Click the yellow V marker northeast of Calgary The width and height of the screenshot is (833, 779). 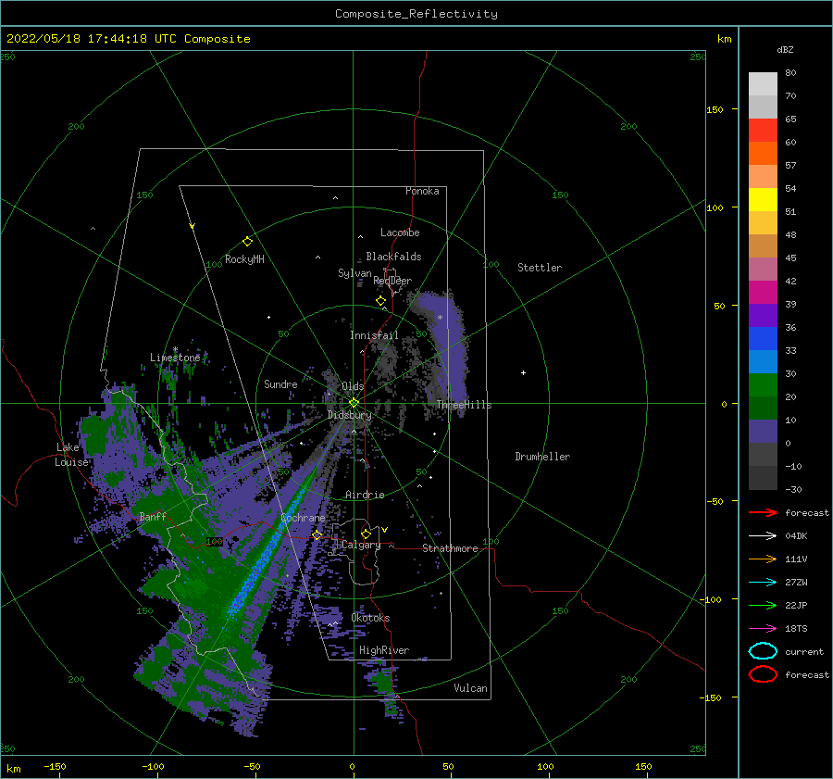[385, 530]
